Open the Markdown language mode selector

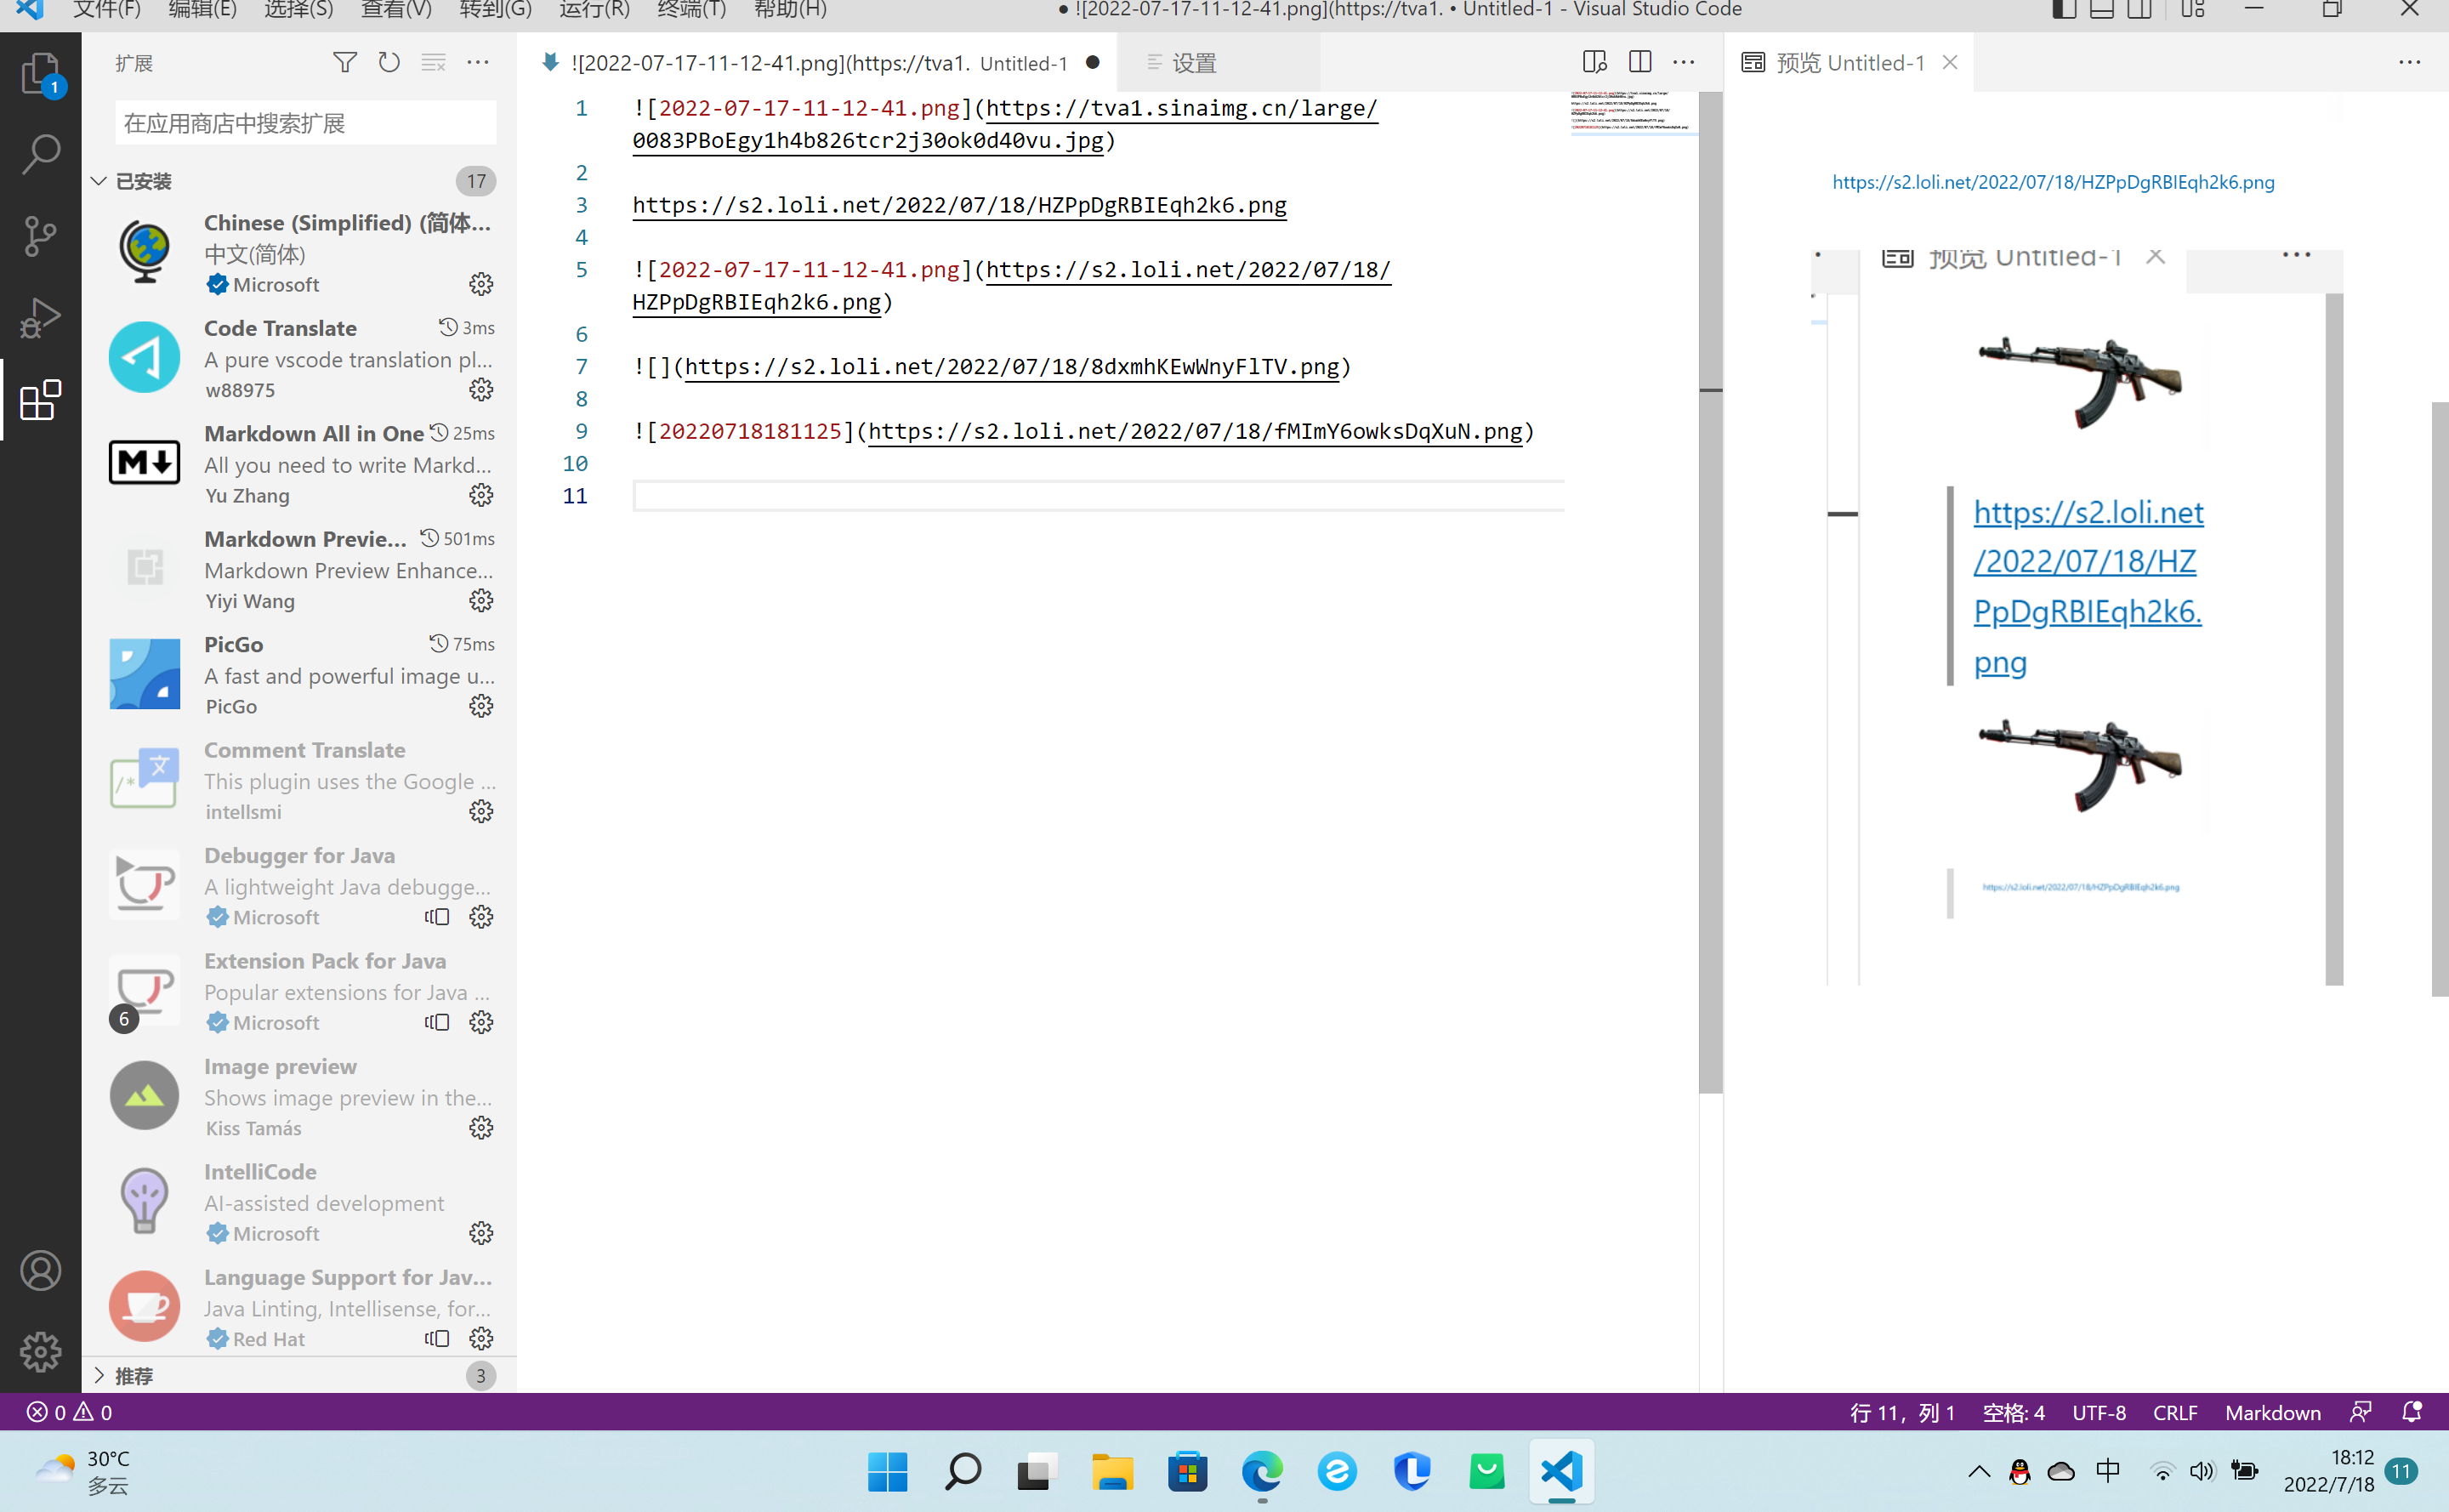click(x=2272, y=1413)
